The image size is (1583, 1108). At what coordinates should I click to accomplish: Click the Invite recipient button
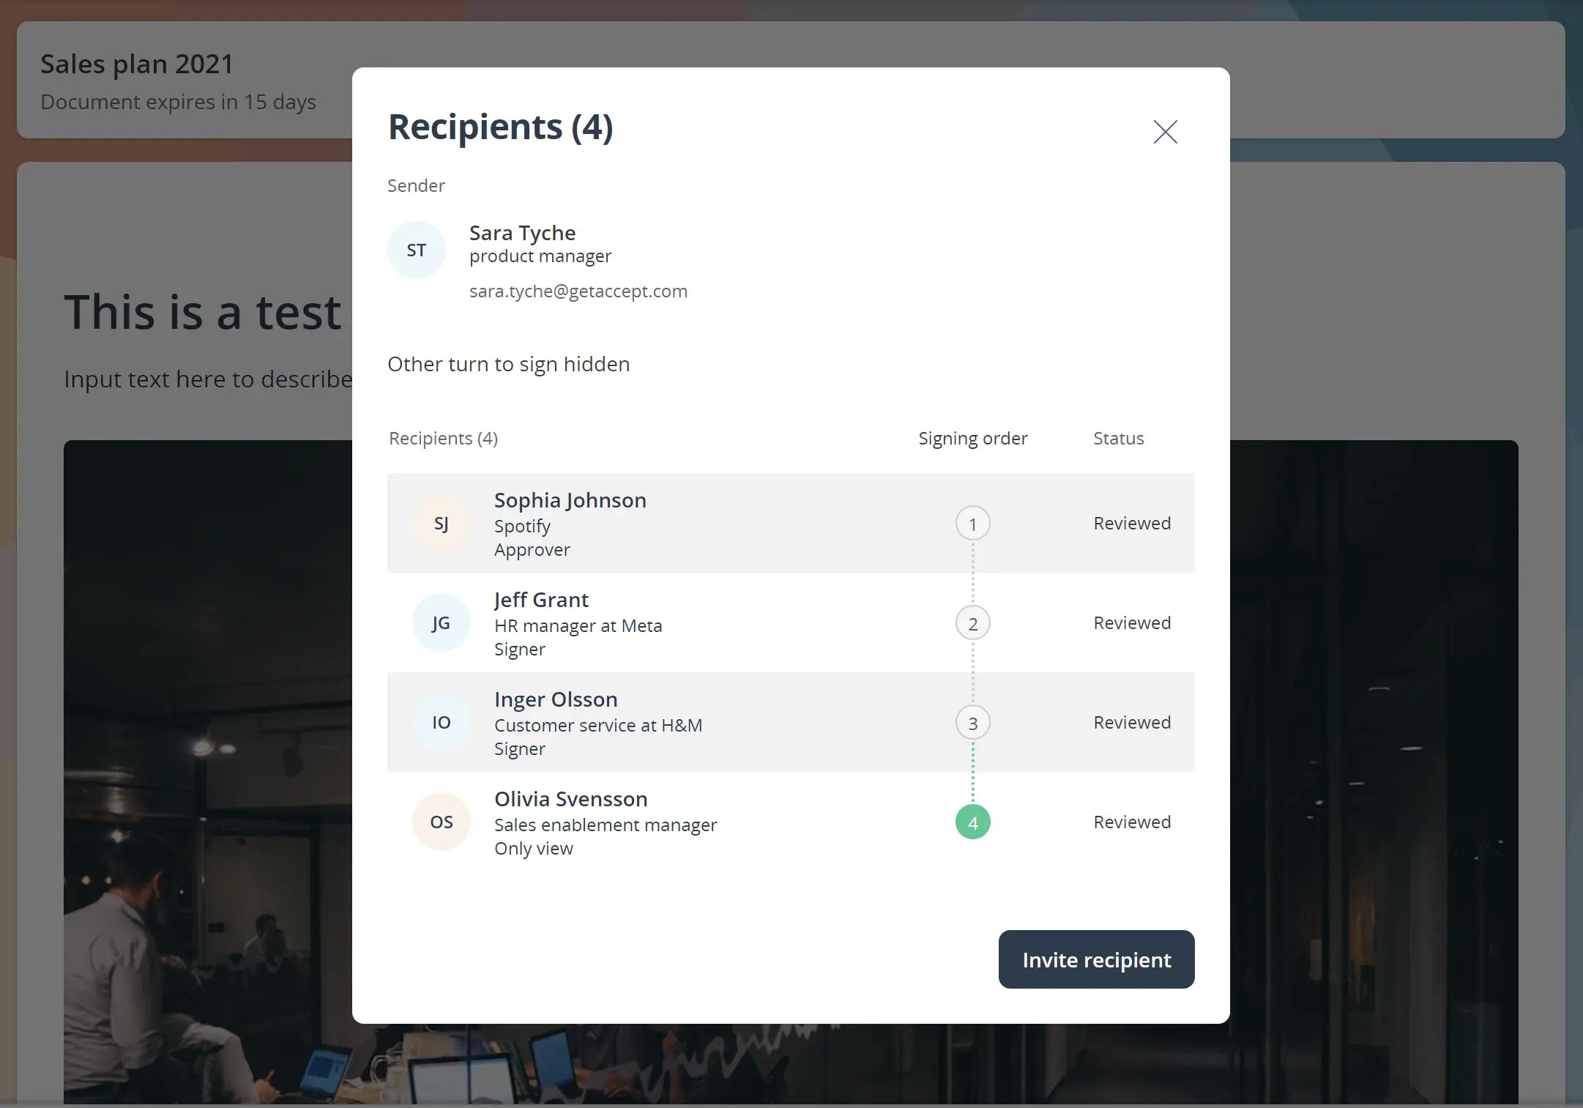pyautogui.click(x=1096, y=959)
